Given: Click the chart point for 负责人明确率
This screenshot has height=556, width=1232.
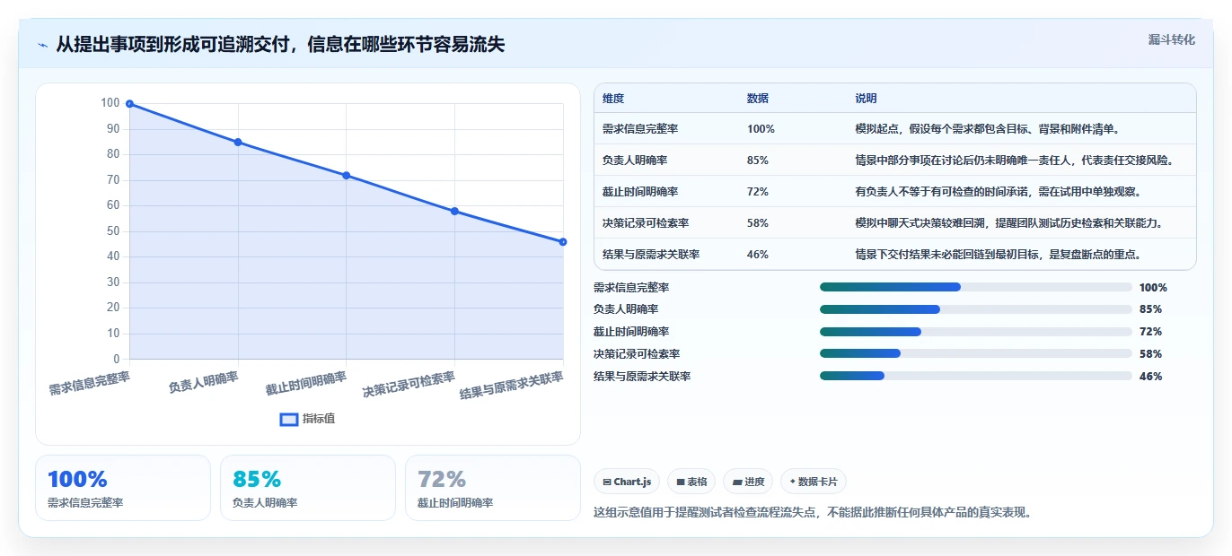Looking at the screenshot, I should coord(238,142).
